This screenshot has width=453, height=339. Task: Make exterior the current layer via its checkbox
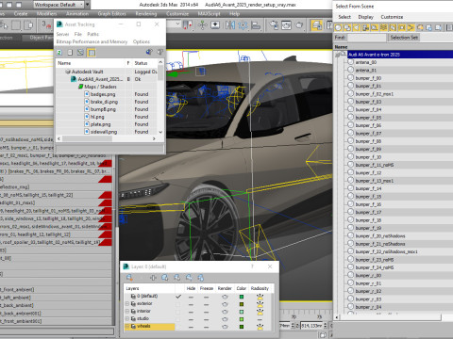click(178, 304)
